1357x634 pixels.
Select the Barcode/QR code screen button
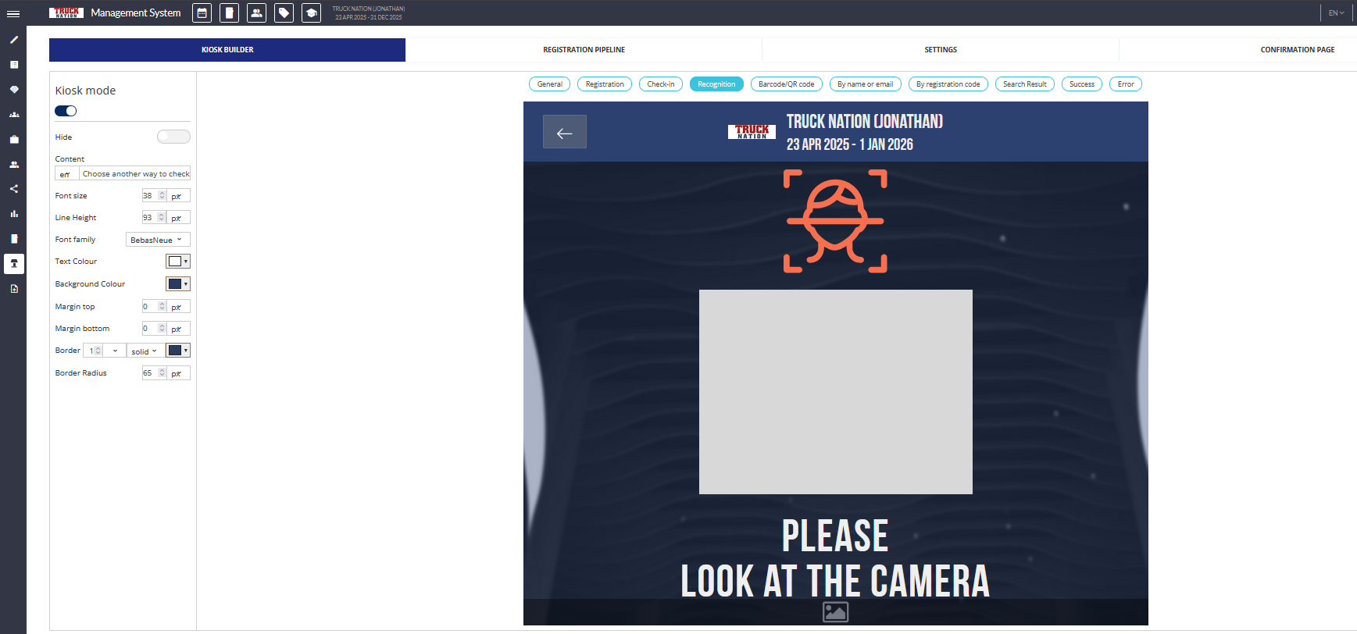tap(786, 84)
